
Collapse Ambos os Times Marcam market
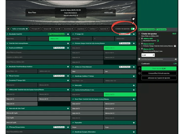coord(72,67)
